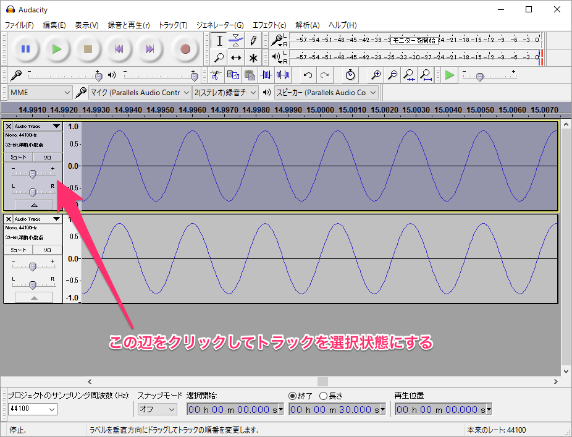Fit selection to window width
Viewport: 572px width, 437px height.
tap(410, 75)
